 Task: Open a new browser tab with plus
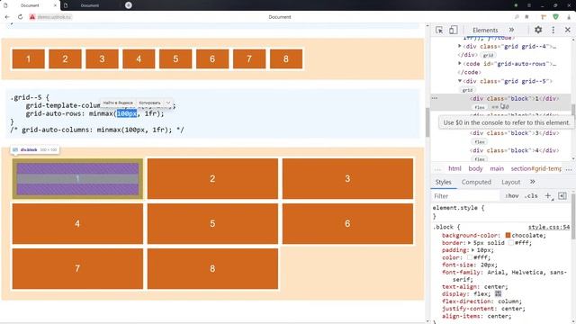point(129,5)
